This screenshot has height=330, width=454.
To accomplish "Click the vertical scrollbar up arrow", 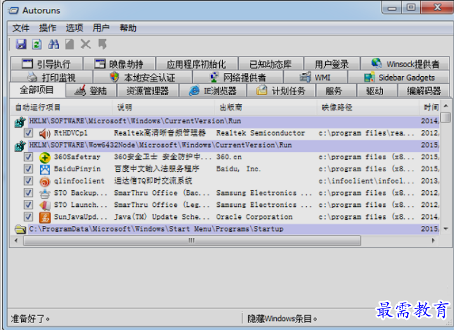I will tap(446, 106).
